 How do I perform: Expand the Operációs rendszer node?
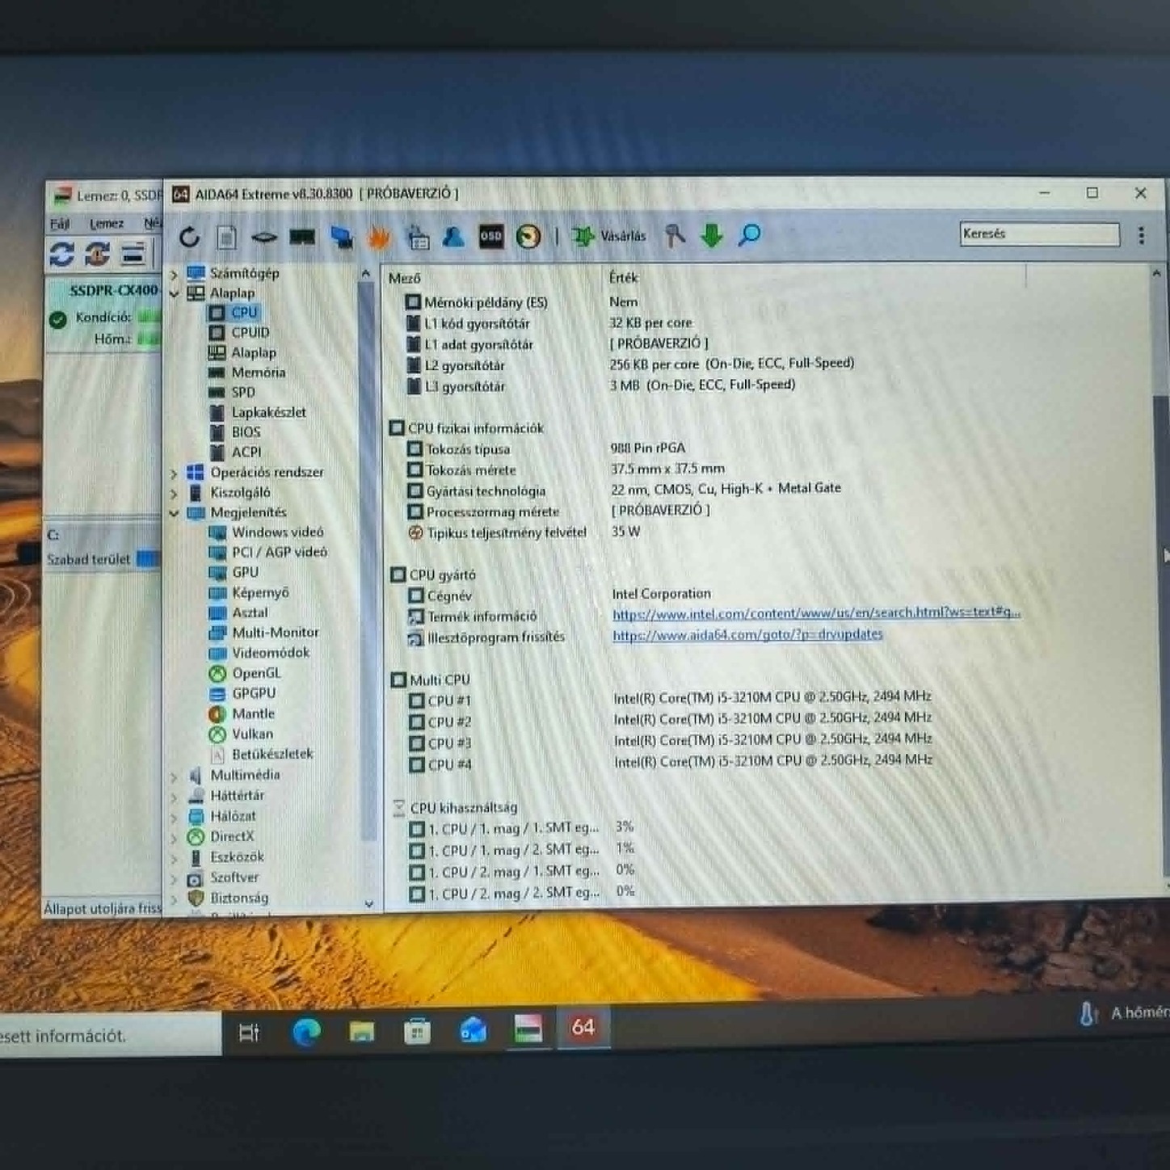[x=174, y=473]
